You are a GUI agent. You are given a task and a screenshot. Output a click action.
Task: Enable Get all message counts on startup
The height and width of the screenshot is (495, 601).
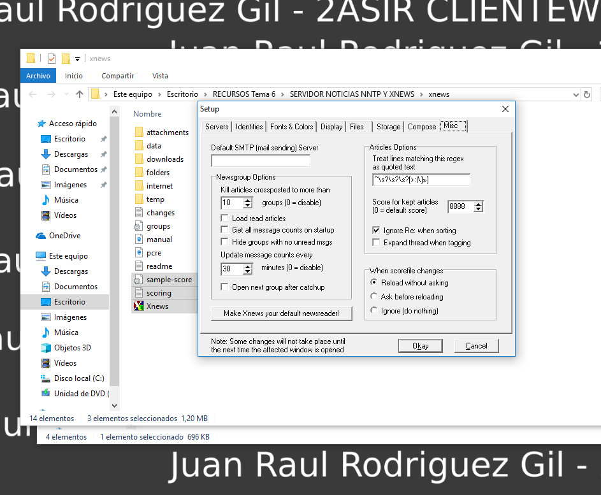coord(224,229)
